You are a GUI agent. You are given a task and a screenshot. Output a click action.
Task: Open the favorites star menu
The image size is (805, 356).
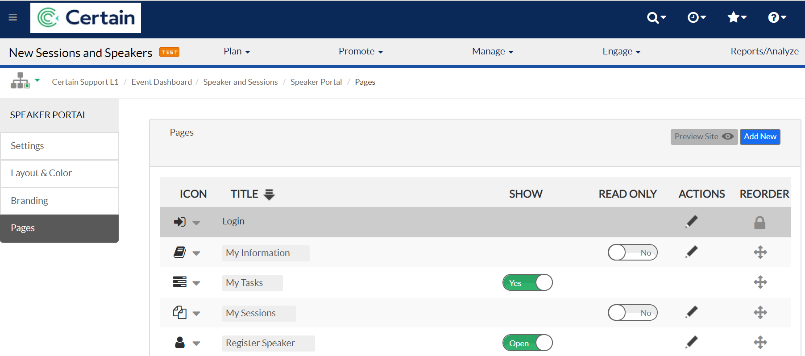[x=737, y=17]
